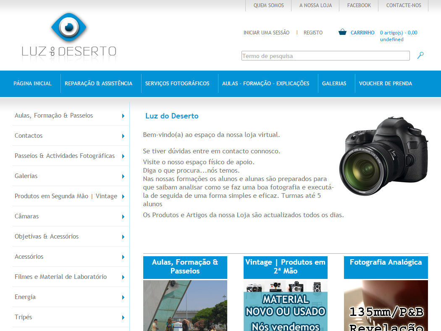Click the Material Novo ou Usado banner image
Image resolution: width=441 pixels, height=331 pixels.
286,305
